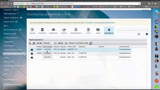Viewport: 160px width, 90px height.
Task: Follow link to install full app version
Action: pos(100,23)
